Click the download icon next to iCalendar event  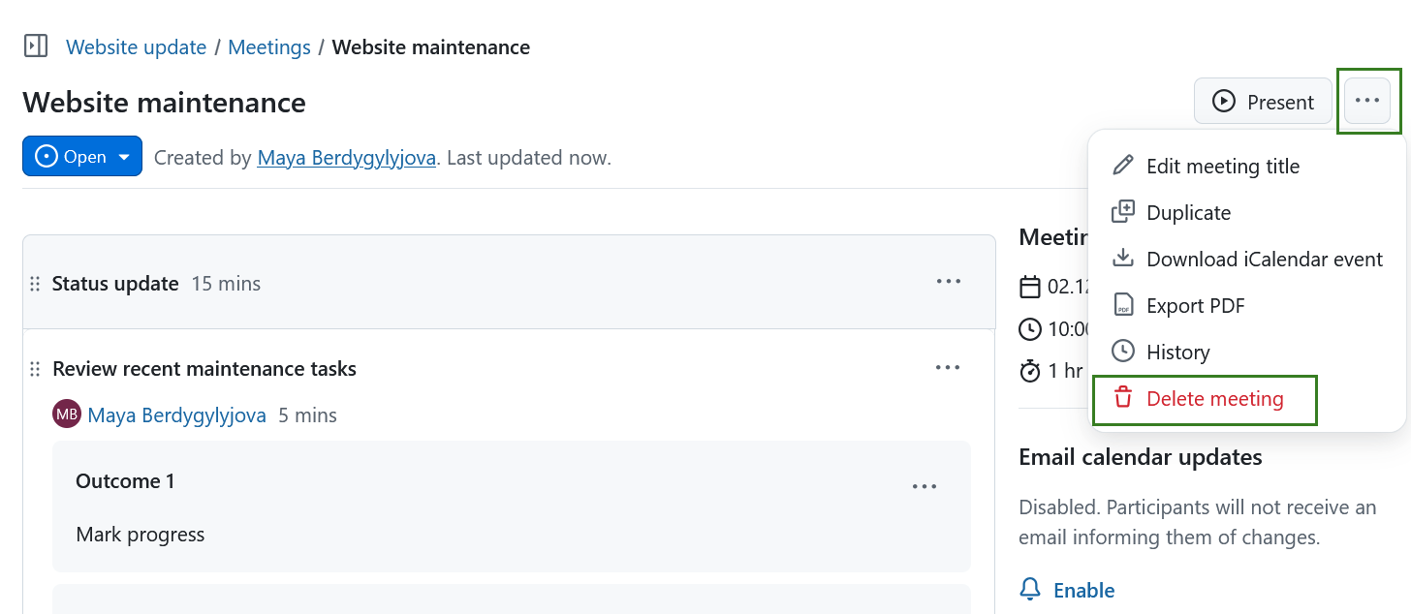1122,258
